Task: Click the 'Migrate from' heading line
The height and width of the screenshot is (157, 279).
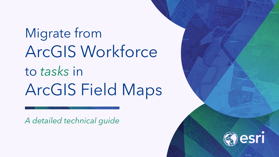Action: tap(63, 34)
